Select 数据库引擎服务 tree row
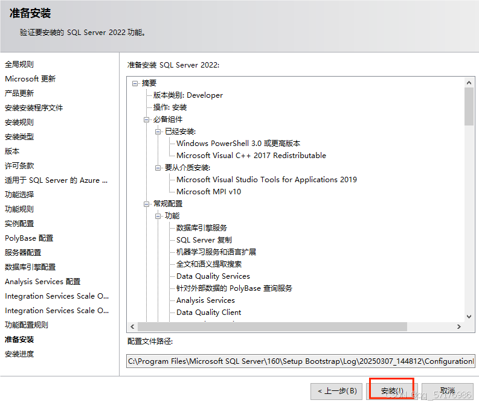The height and width of the screenshot is (403, 479). click(202, 228)
